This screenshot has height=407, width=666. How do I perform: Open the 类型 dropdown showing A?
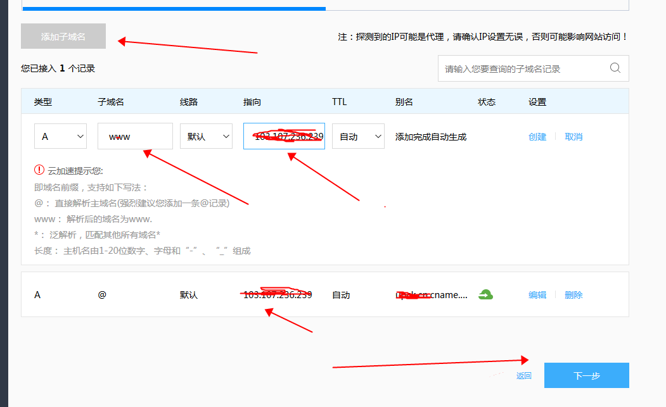coord(60,136)
